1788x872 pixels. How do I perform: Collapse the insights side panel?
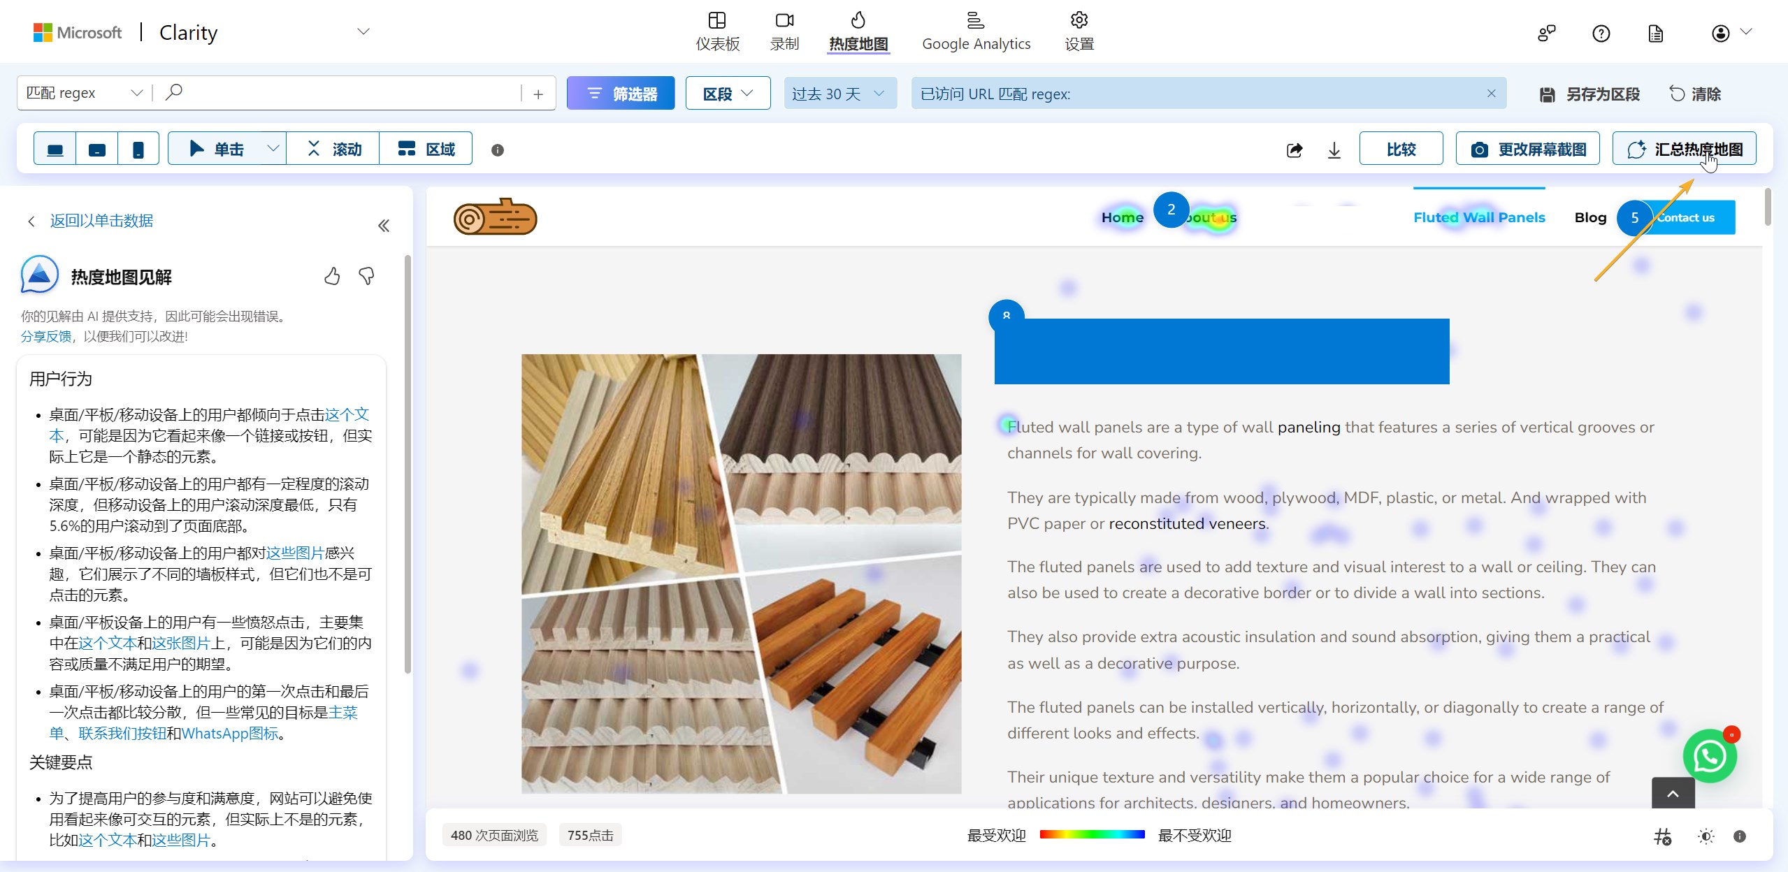click(x=384, y=226)
